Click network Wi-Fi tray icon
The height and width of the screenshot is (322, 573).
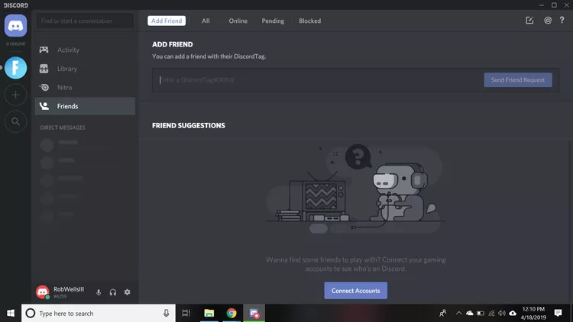[491, 314]
